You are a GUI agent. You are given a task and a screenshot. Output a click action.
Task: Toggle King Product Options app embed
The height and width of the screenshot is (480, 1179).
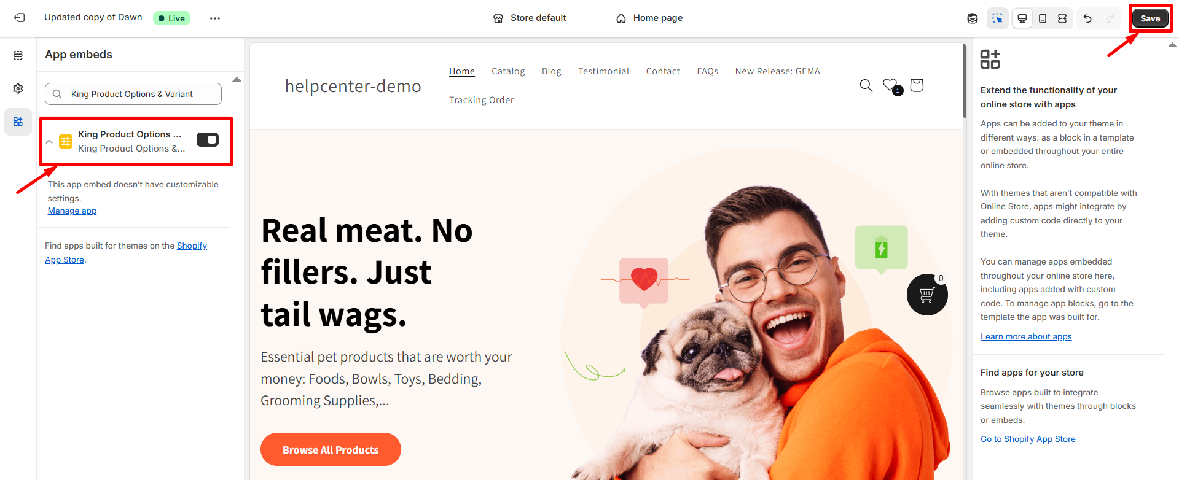tap(208, 140)
